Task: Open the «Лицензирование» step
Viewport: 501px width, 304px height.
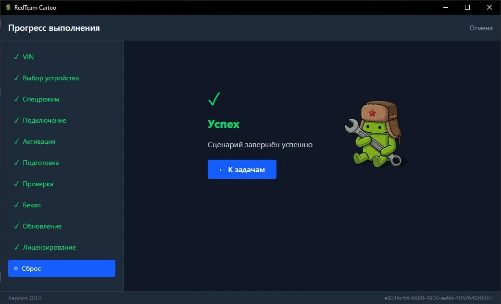Action: [x=62, y=247]
